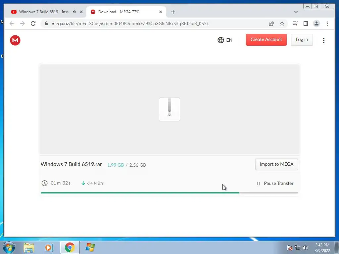This screenshot has height=254, width=339.
Task: Click the site lock security icon
Action: pos(46,23)
